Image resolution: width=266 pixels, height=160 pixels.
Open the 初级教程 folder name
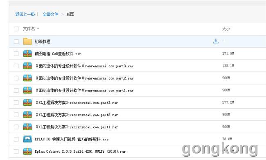pyautogui.click(x=43, y=42)
